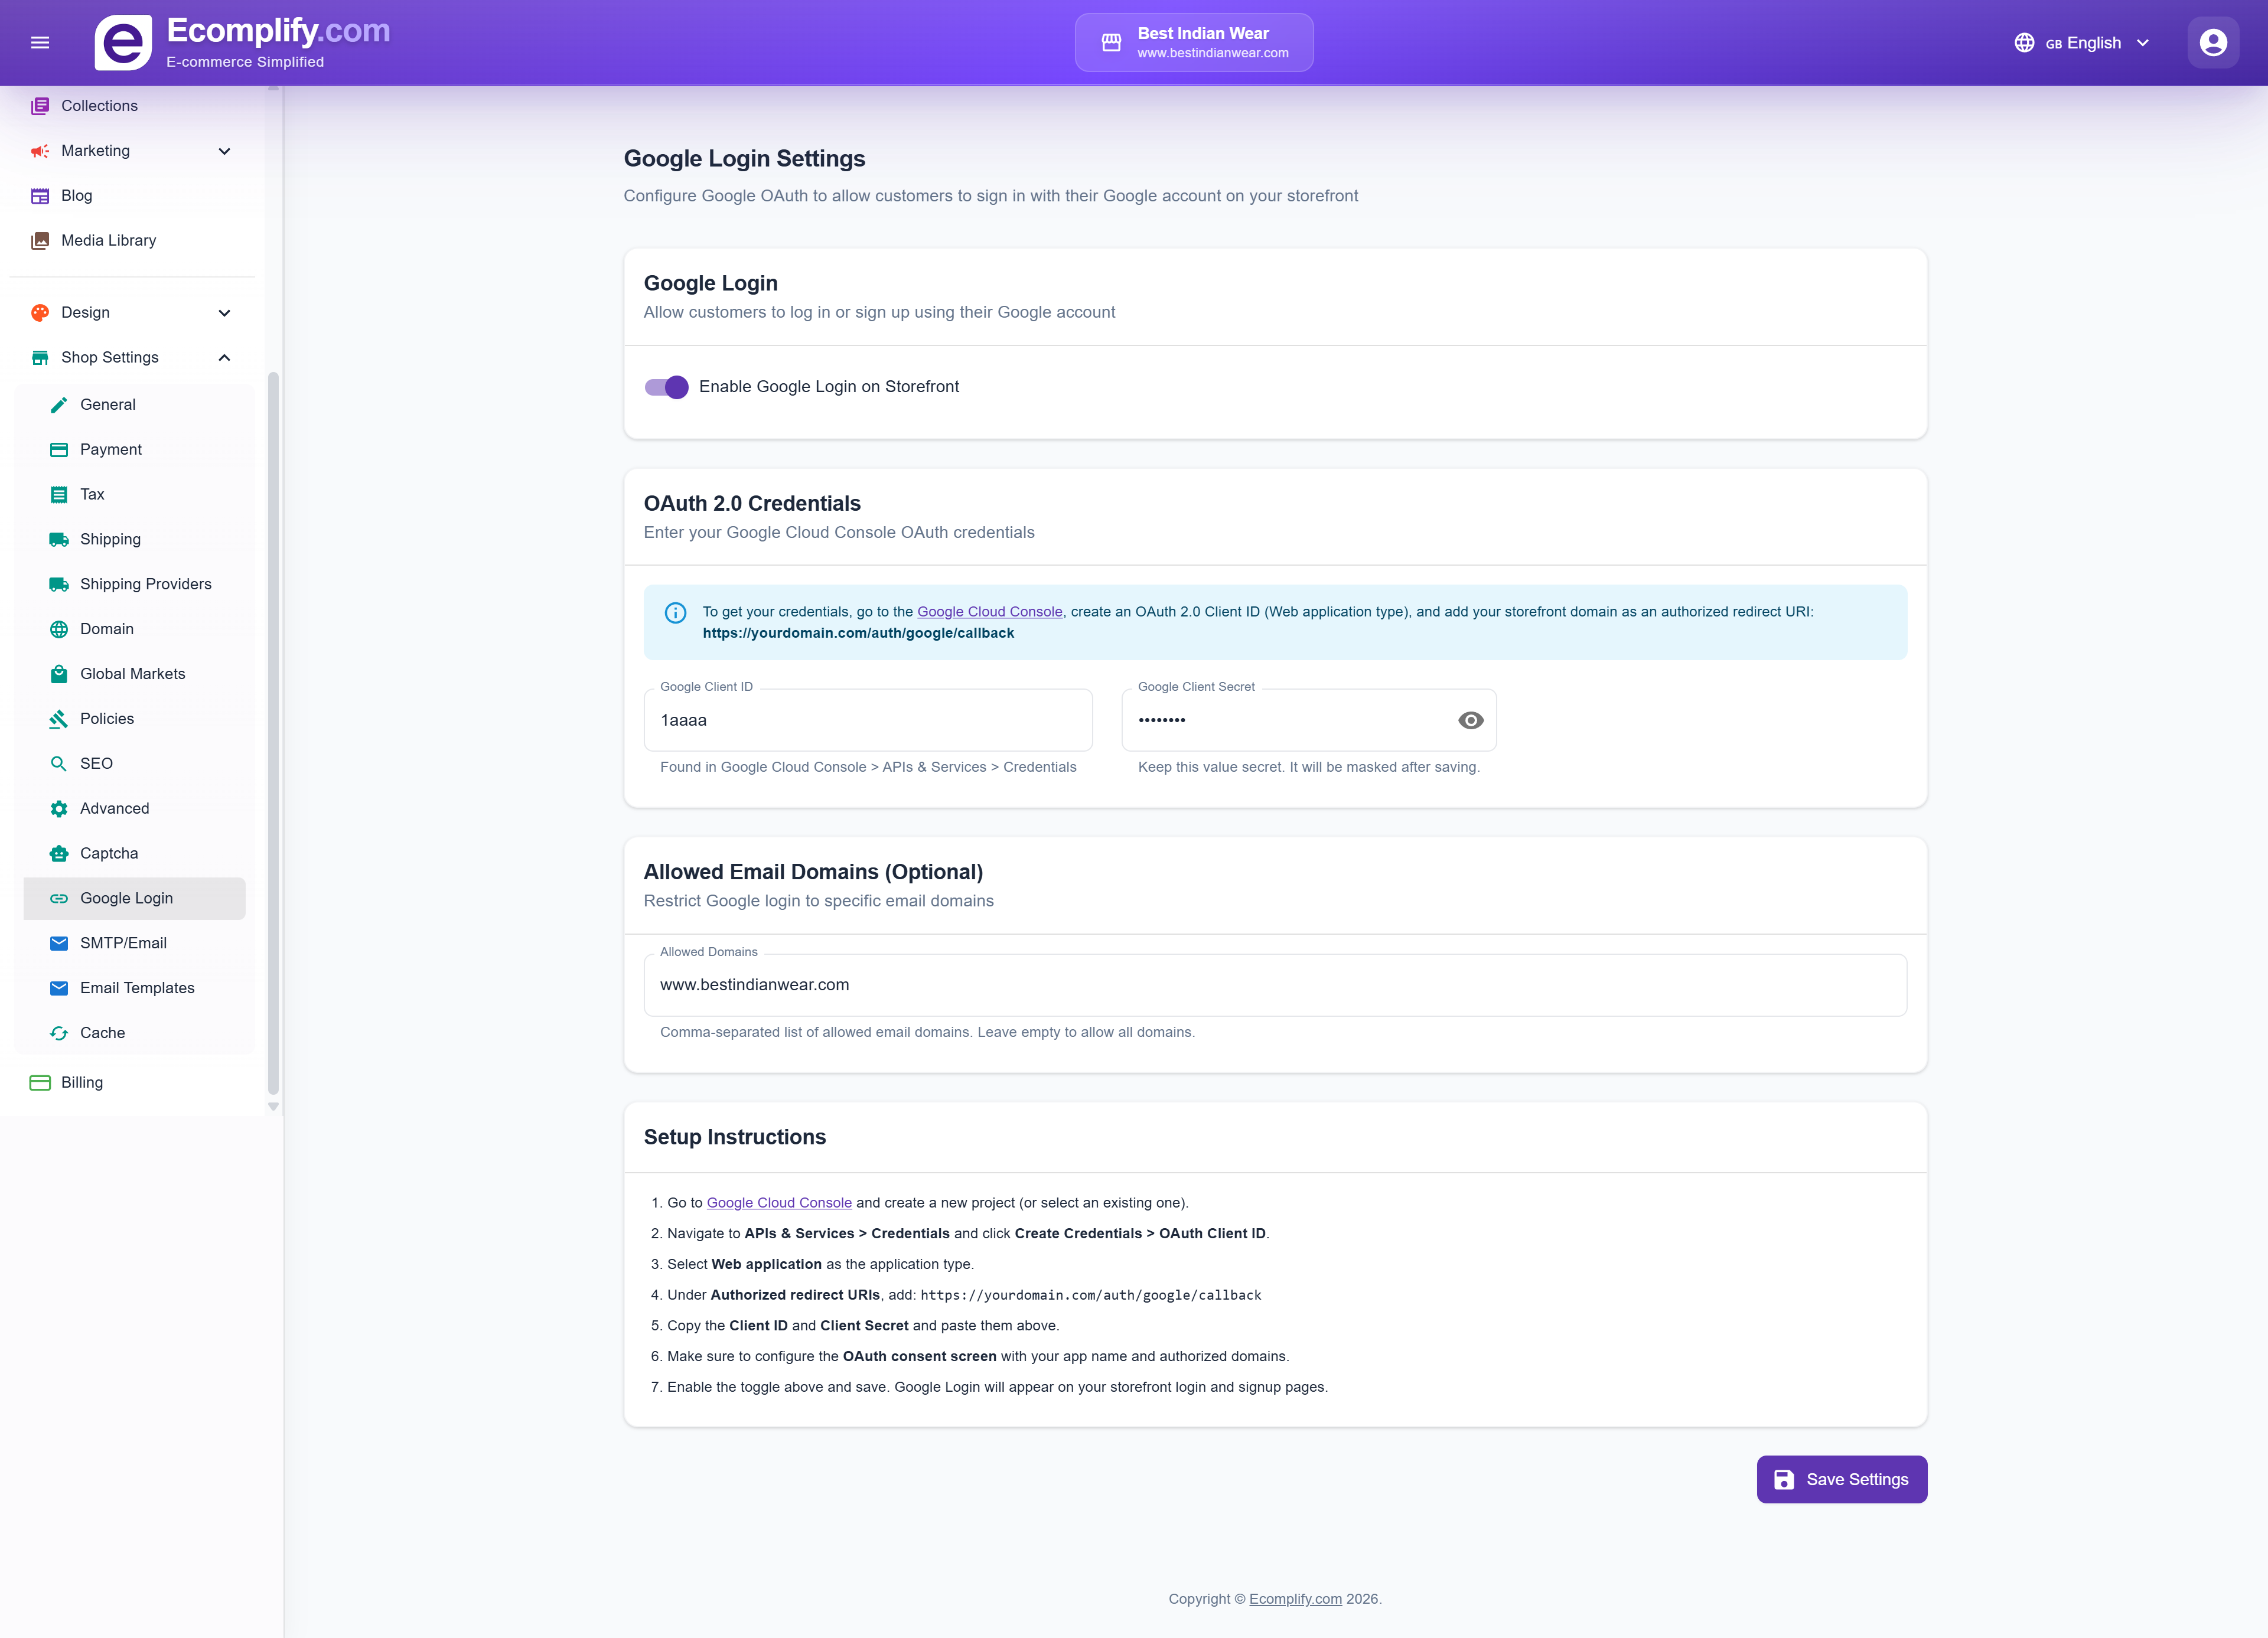The height and width of the screenshot is (1638, 2268).
Task: Click the Ecomplify logo icon
Action: coord(123,42)
